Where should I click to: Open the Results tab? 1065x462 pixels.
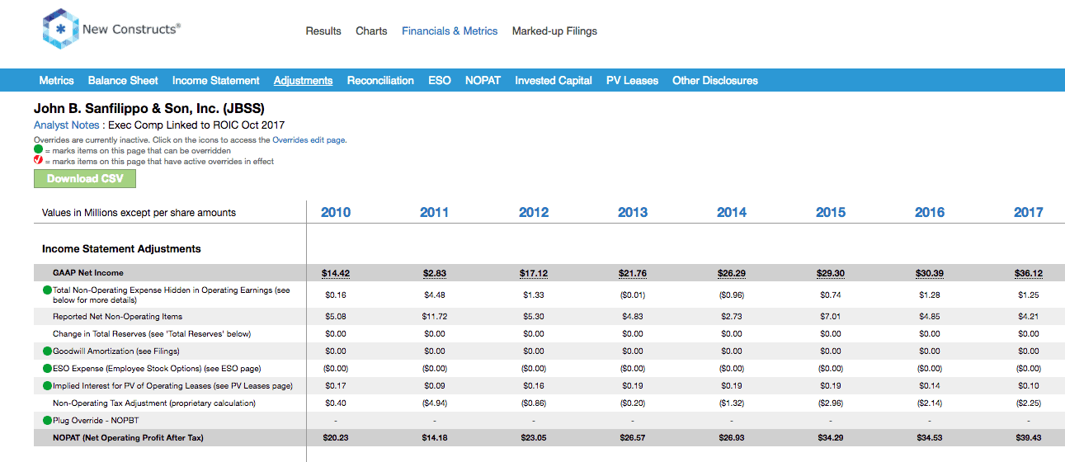point(323,31)
